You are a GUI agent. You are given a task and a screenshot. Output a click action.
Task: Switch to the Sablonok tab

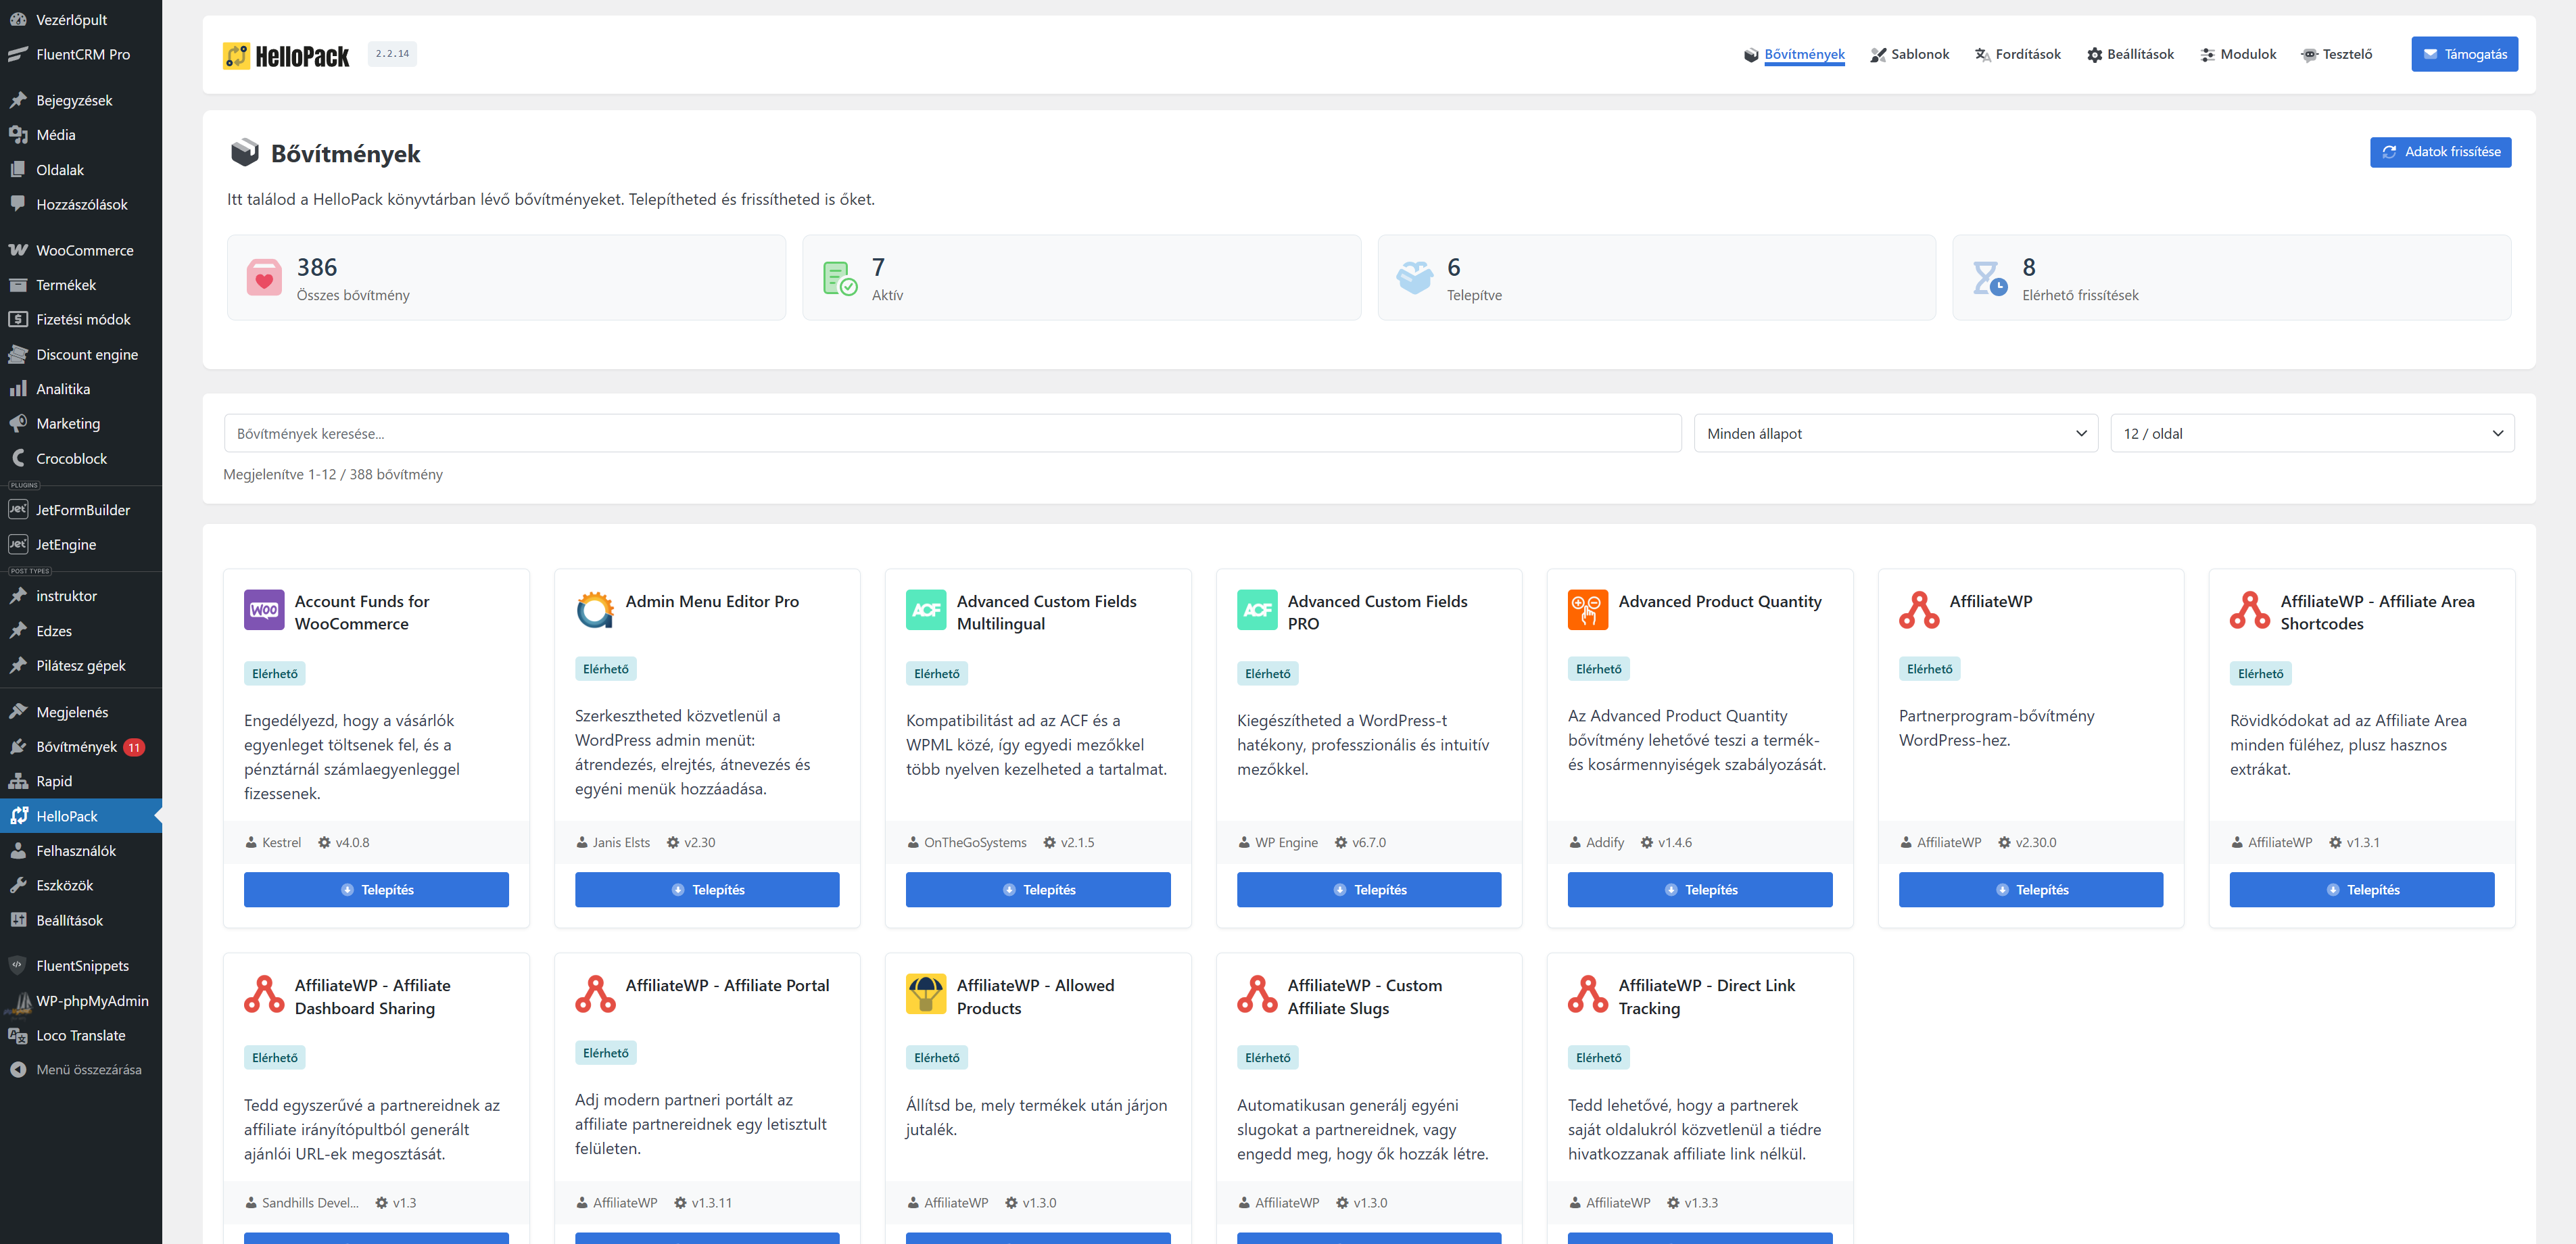(x=1909, y=54)
